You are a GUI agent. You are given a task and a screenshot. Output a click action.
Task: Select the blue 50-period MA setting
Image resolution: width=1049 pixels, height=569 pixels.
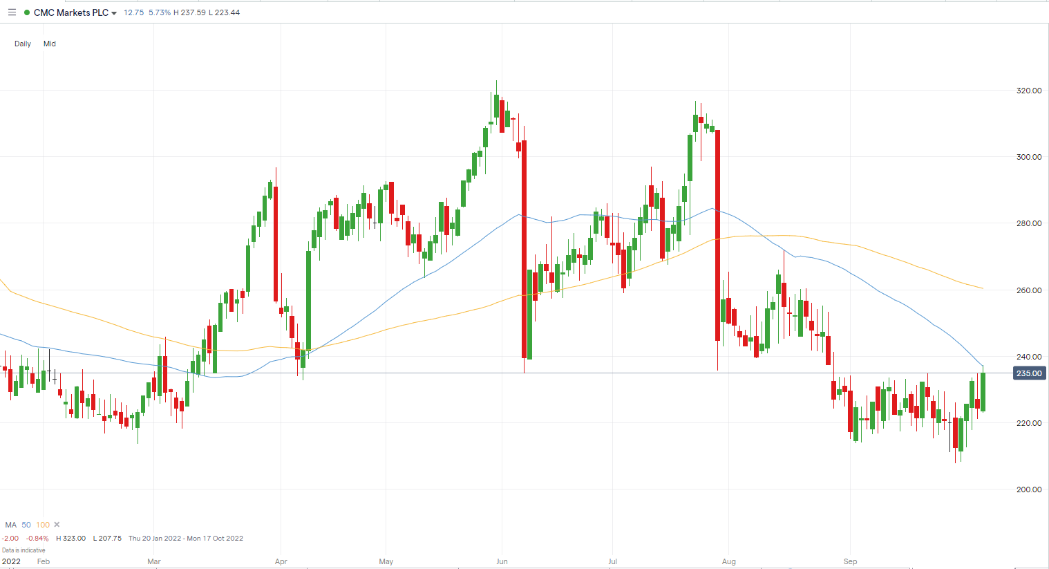click(26, 525)
